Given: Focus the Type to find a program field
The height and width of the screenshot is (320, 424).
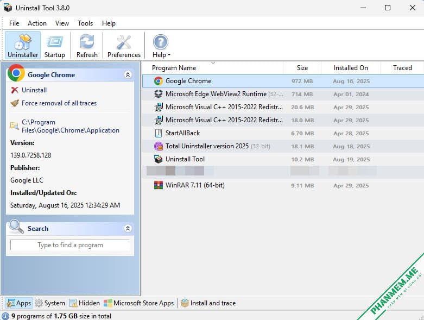Looking at the screenshot, I should click(x=70, y=245).
